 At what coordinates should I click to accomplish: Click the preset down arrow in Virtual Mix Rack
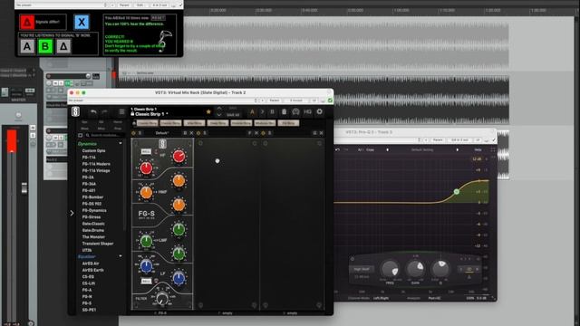(x=219, y=115)
